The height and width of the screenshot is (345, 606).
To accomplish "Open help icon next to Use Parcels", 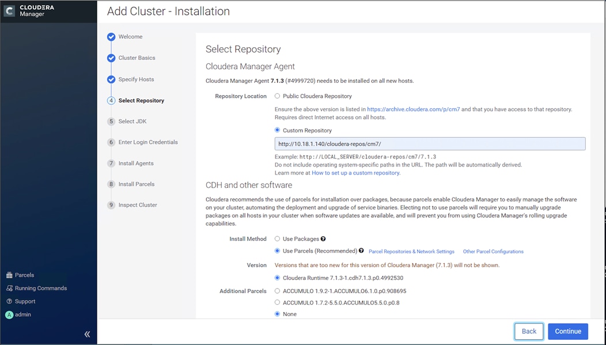I will tap(361, 251).
